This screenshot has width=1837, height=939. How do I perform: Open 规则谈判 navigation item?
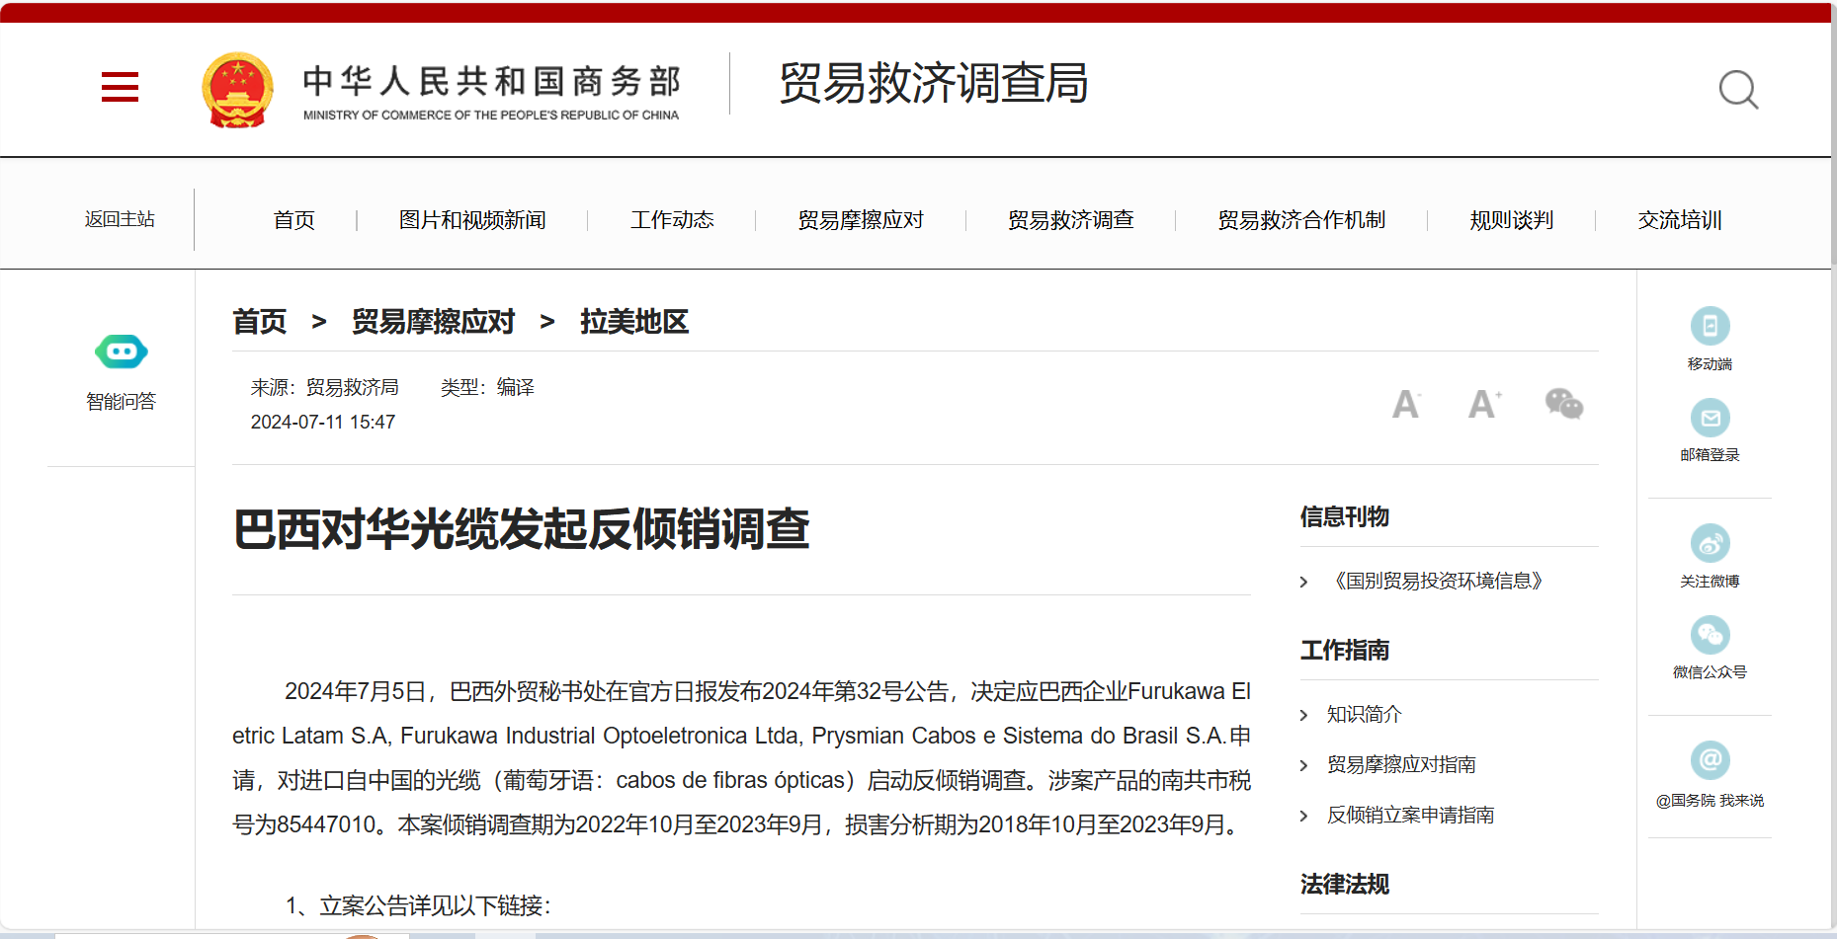tap(1512, 220)
